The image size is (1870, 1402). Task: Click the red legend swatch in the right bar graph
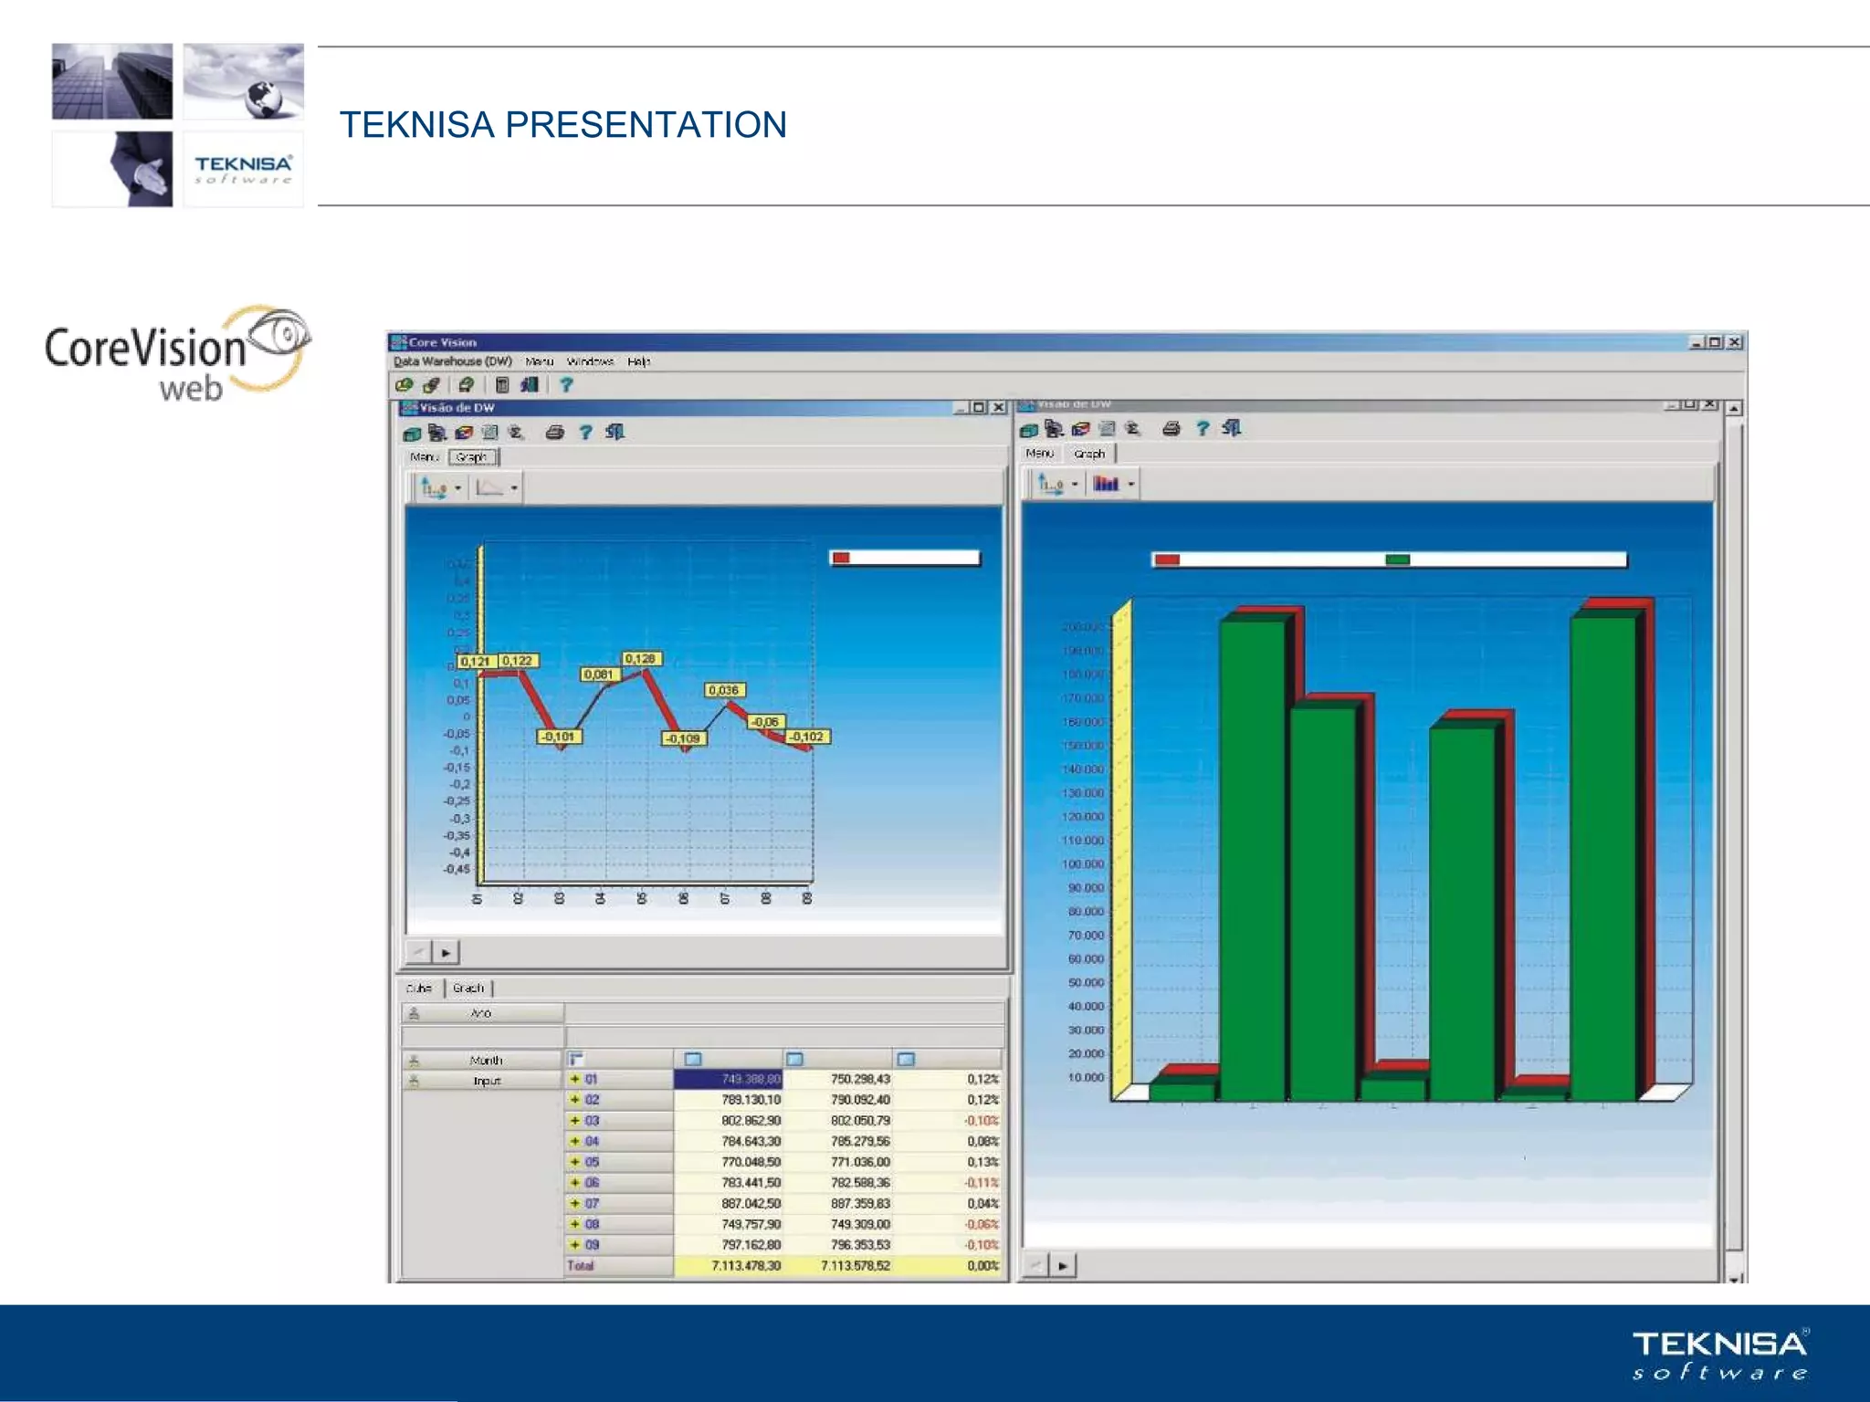pos(1167,560)
